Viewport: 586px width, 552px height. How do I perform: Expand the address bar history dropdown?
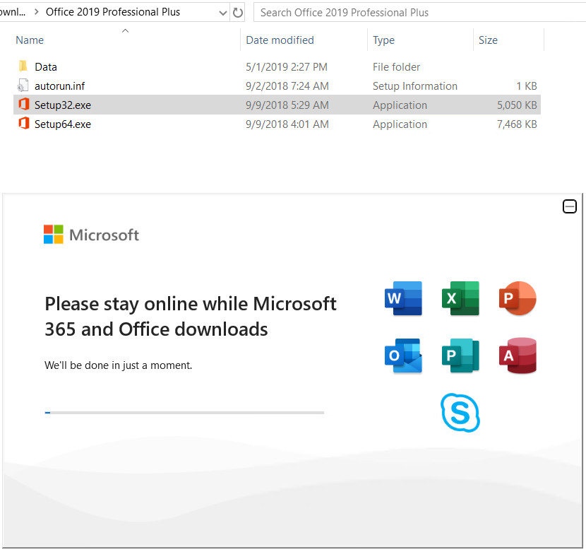click(x=223, y=12)
